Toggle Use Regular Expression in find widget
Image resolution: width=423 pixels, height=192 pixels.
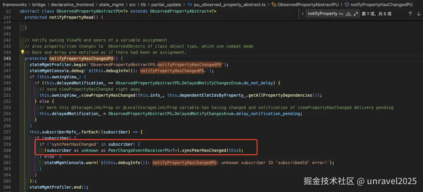point(356,14)
